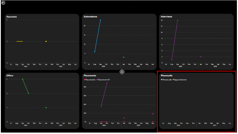
Task: Select the Placement GP June data point
Action: point(153,114)
